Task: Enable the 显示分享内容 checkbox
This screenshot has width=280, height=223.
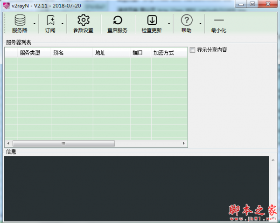Action: (x=192, y=50)
